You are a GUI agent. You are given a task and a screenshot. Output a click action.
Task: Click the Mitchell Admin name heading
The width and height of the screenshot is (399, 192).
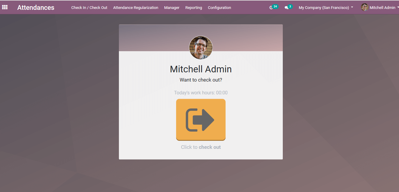(201, 69)
